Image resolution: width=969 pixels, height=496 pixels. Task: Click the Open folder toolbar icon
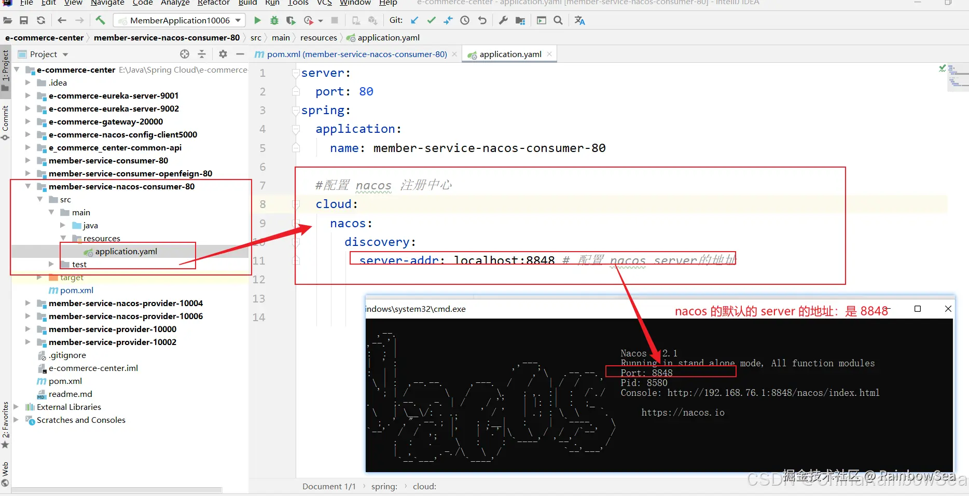pos(8,20)
